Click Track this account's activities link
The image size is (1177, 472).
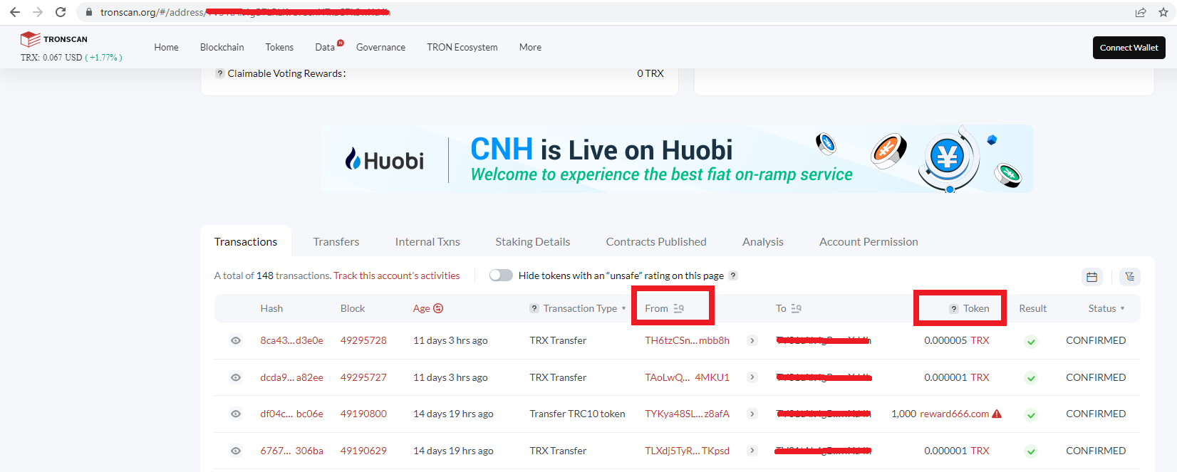(x=397, y=276)
